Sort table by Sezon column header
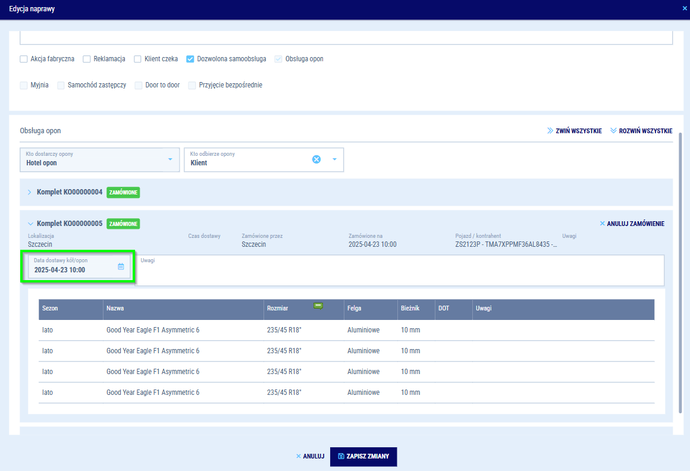 click(50, 309)
